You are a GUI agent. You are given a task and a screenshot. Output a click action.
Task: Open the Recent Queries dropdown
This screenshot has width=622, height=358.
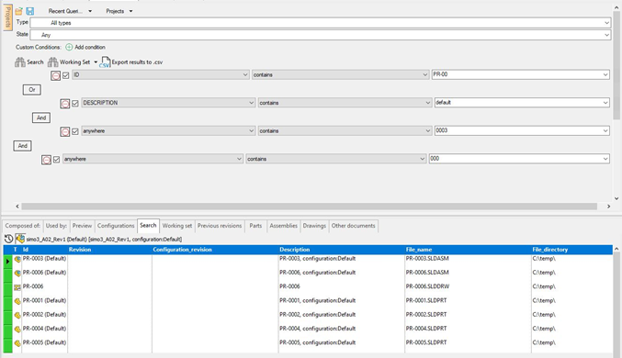[70, 11]
